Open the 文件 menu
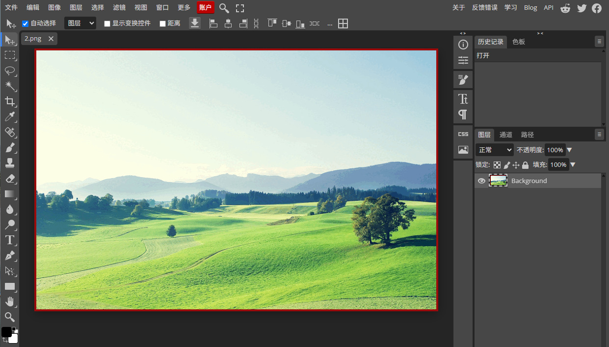This screenshot has height=347, width=609. click(x=11, y=8)
